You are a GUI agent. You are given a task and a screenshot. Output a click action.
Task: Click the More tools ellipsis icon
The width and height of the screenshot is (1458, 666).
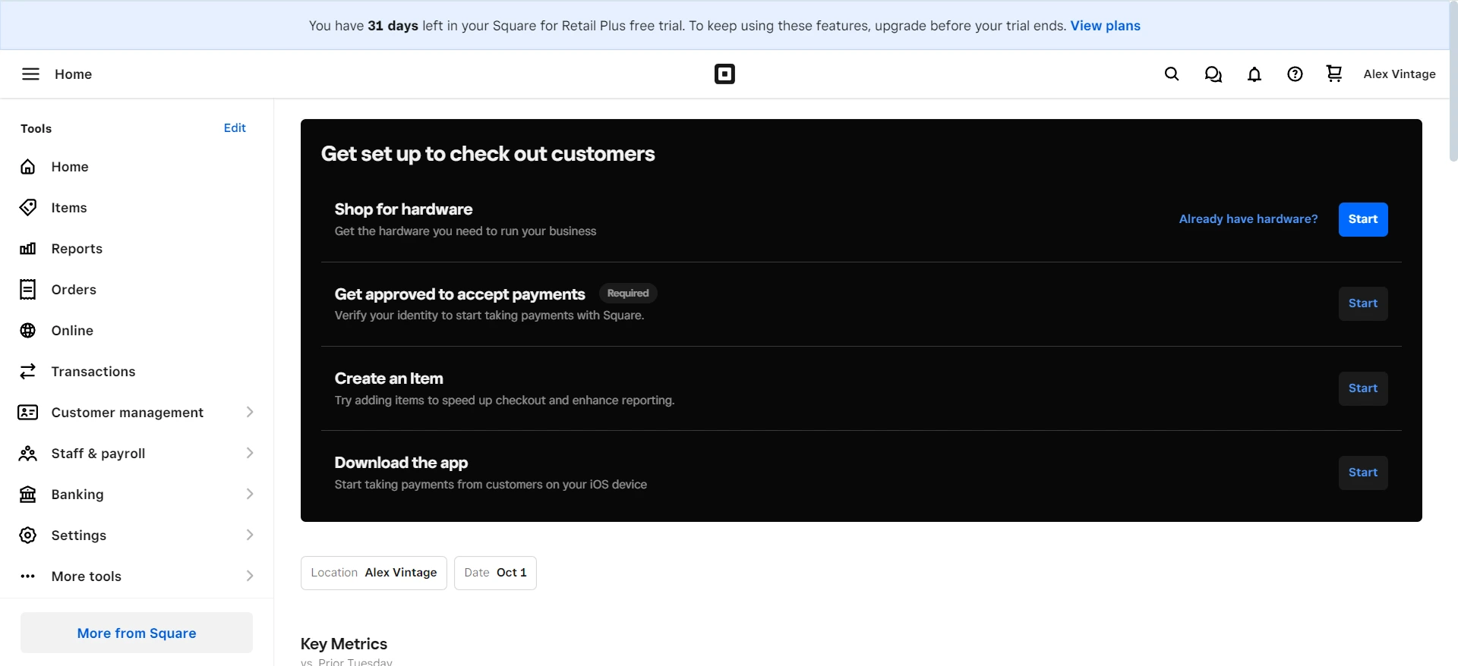[28, 576]
